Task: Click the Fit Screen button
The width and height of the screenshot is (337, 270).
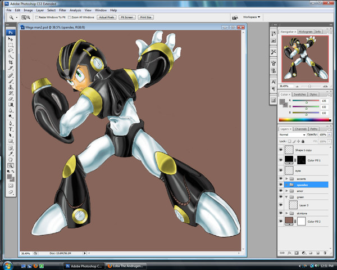Action: pos(127,17)
